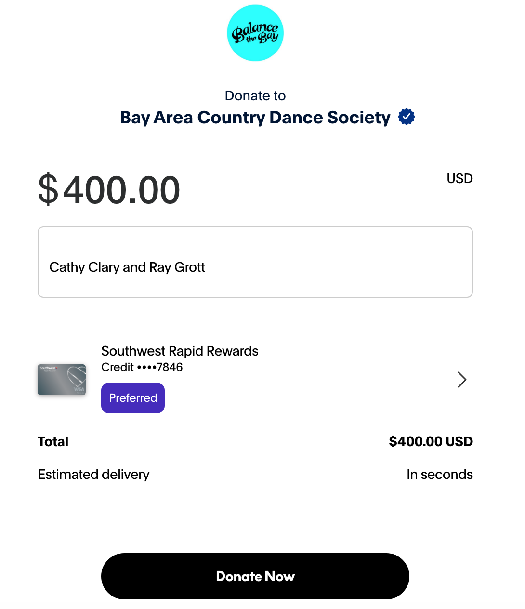Click the bold Total label
525x609 pixels.
(53, 442)
